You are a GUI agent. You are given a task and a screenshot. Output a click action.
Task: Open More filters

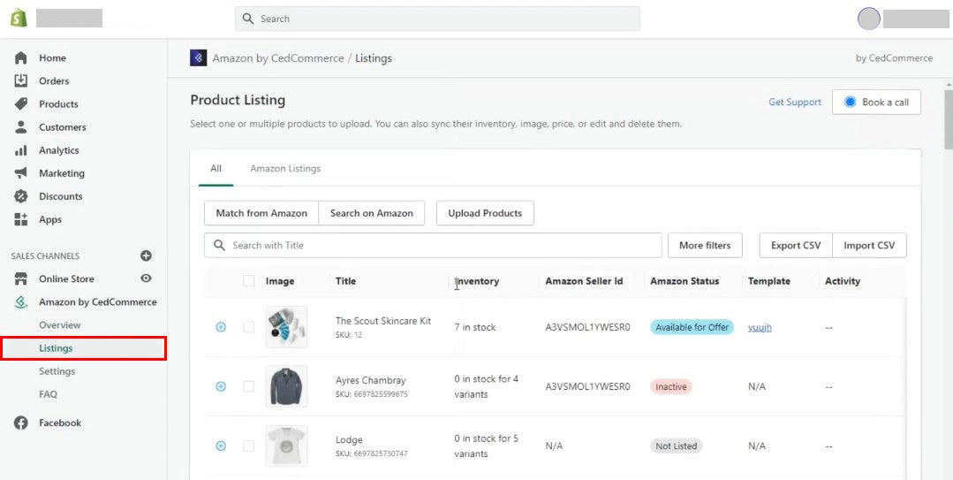[705, 245]
